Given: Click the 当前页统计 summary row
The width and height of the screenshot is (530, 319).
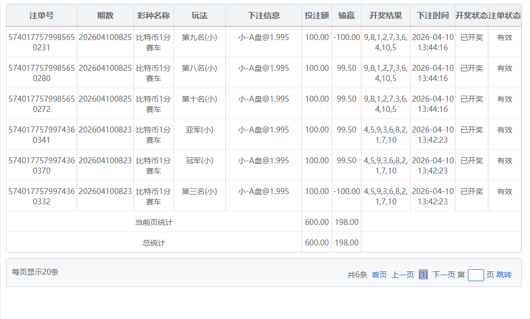Looking at the screenshot, I should [x=153, y=222].
